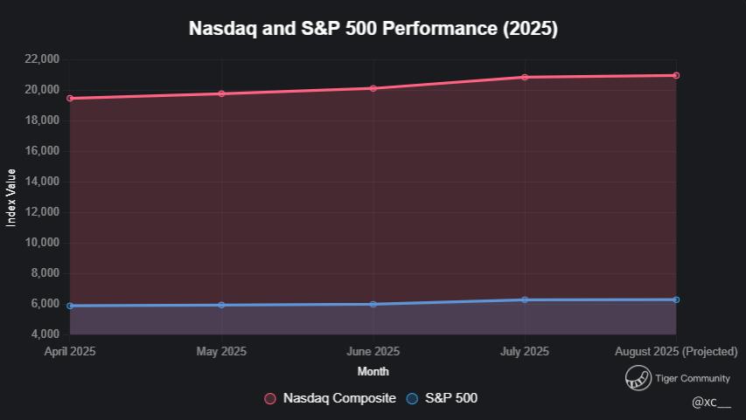Click the Nasdaq August 2025 data point
Image resolution: width=746 pixels, height=420 pixels.
tap(676, 75)
